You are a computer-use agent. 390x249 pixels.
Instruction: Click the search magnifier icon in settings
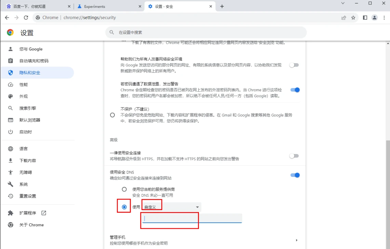click(x=112, y=32)
